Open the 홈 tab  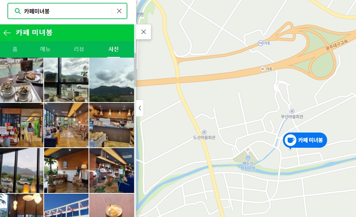[15, 49]
